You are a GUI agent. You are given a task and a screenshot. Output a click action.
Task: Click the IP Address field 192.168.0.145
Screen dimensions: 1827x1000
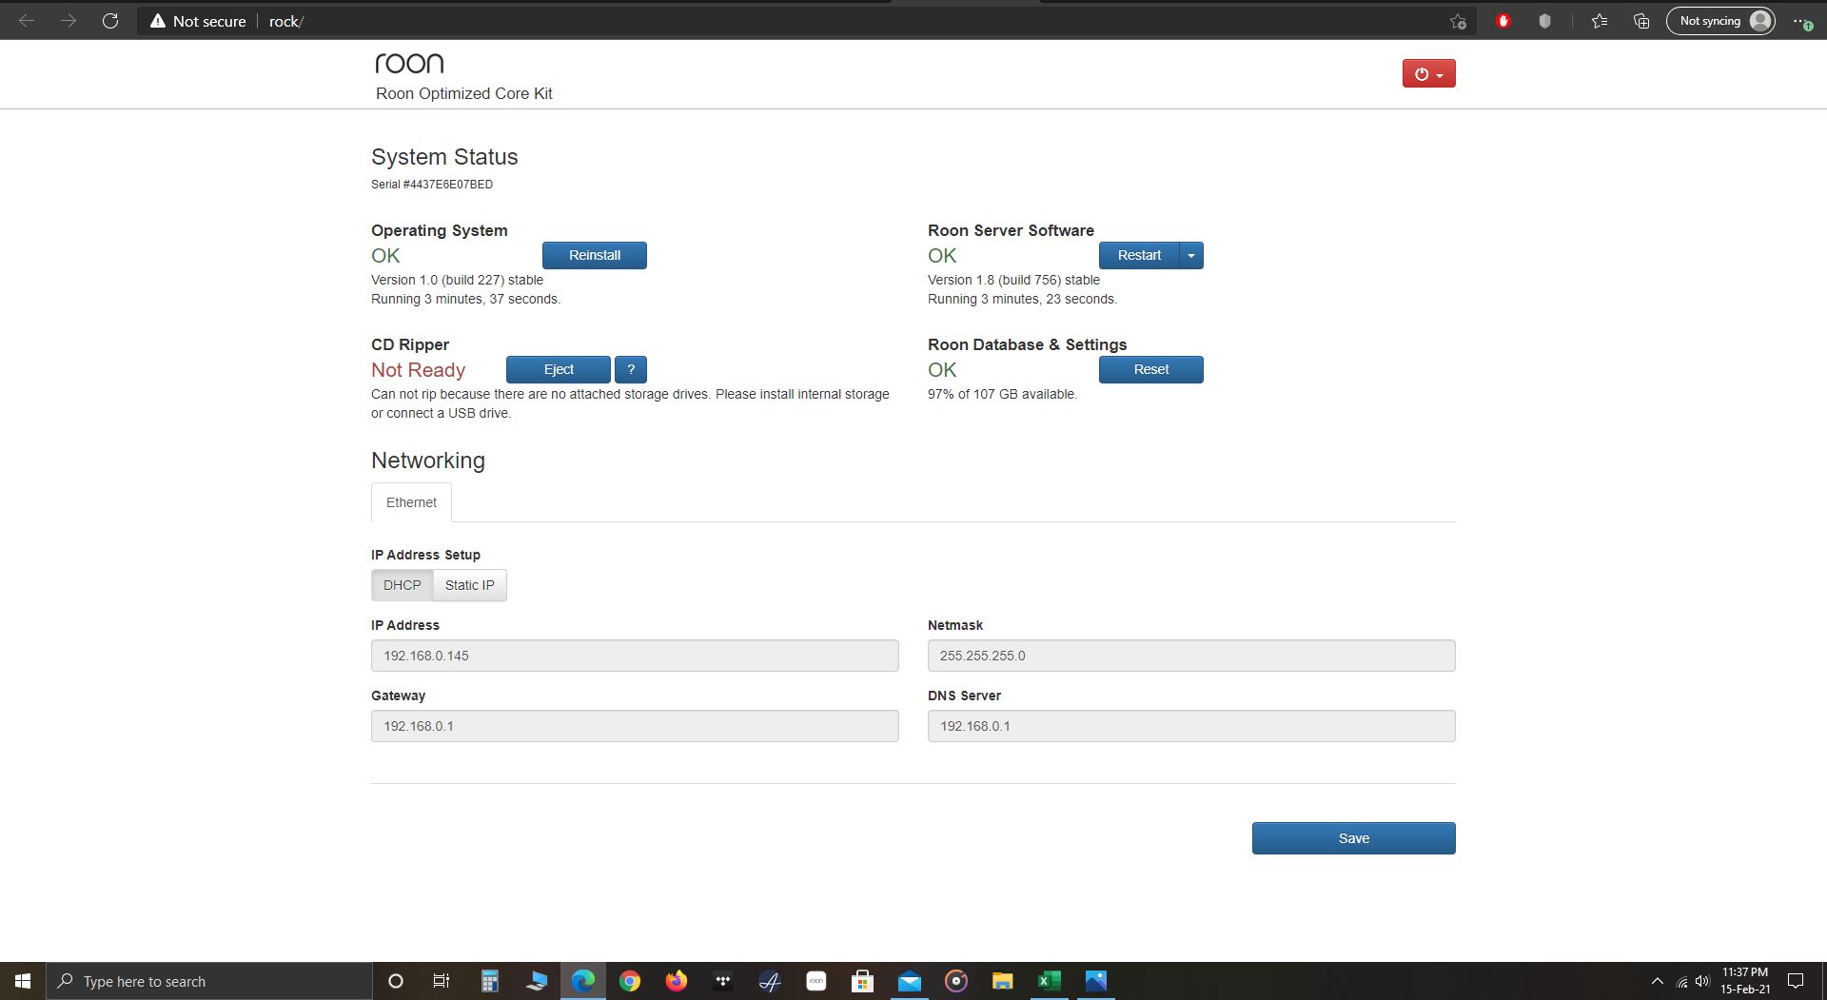tap(635, 656)
